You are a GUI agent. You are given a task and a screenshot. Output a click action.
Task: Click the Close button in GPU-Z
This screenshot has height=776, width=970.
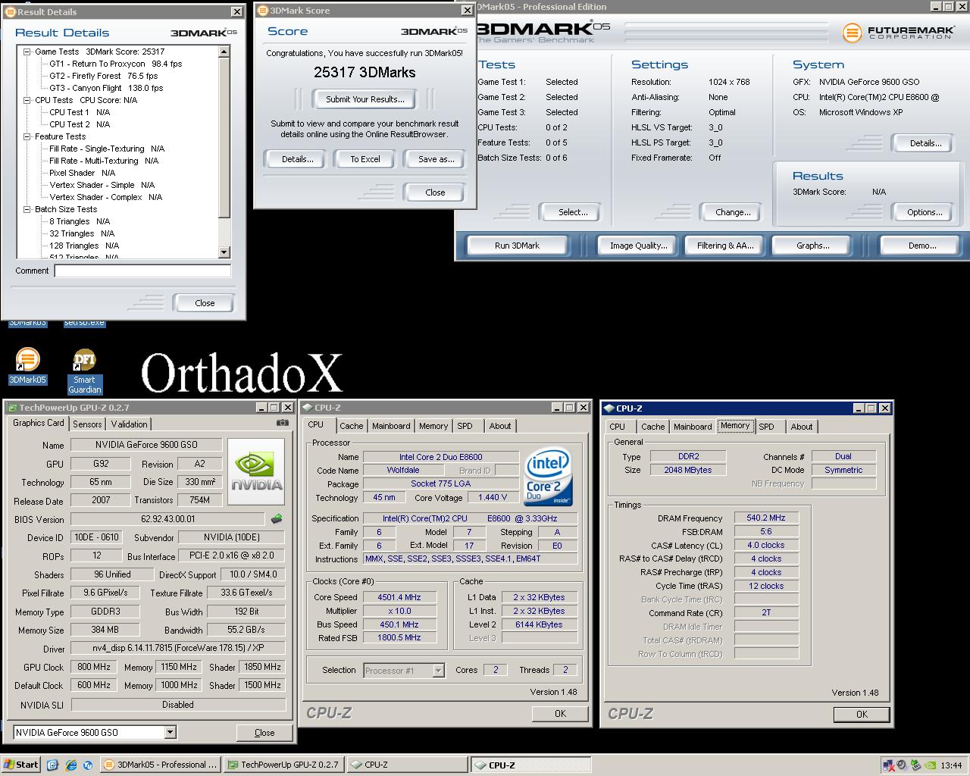(x=264, y=733)
